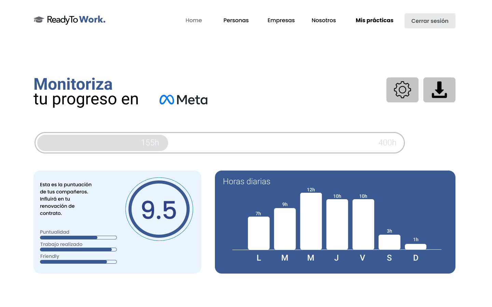This screenshot has height=307, width=492.
Task: Click the graduation cap logo icon
Action: coord(39,20)
